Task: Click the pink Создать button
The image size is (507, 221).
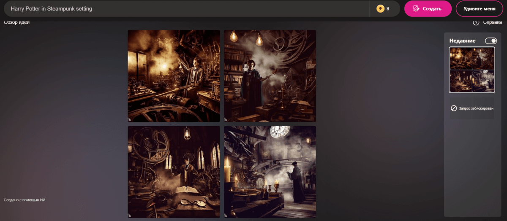Action: click(428, 8)
